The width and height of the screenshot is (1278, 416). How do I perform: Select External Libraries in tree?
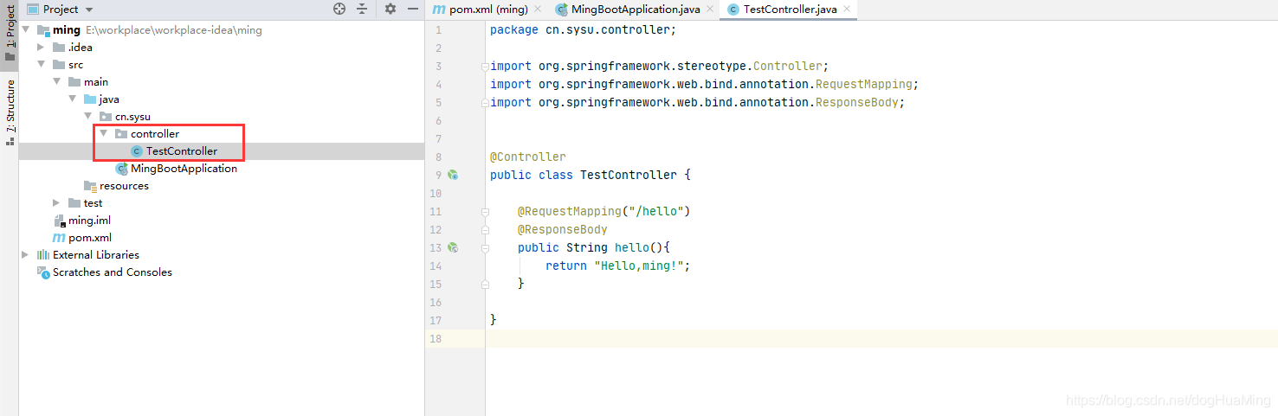pyautogui.click(x=96, y=255)
